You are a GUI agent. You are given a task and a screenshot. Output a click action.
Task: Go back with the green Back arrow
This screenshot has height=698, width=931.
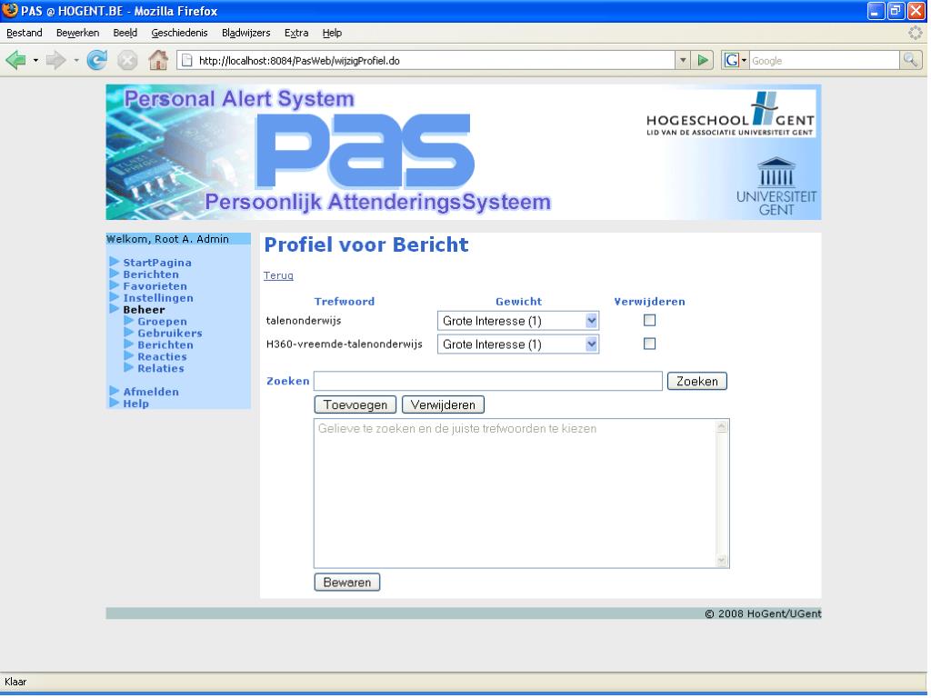tap(16, 60)
